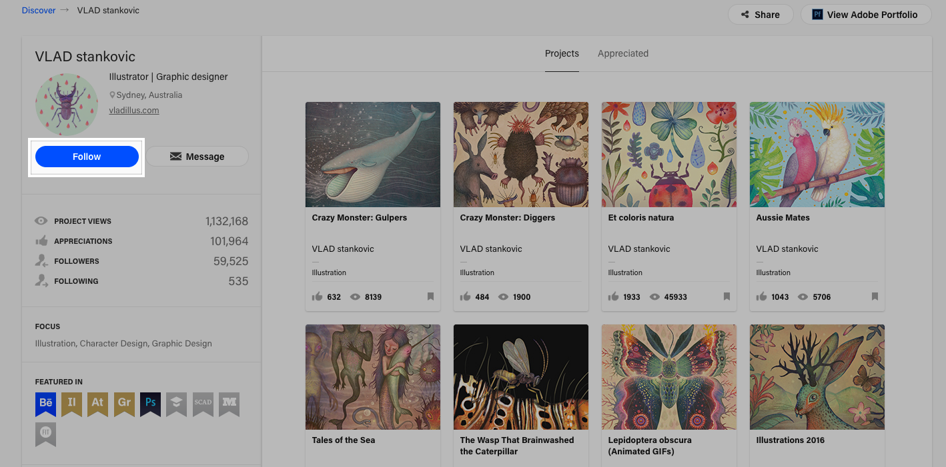946x467 pixels.
Task: Click the 101,964 appreciations count
Action: [229, 241]
